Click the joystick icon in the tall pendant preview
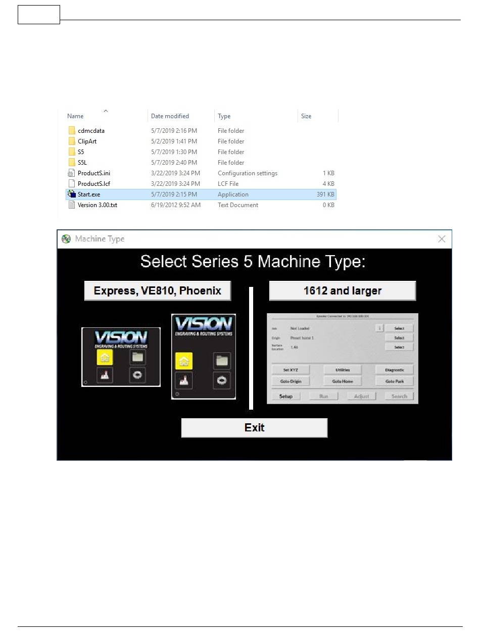This screenshot has width=480, height=640. [184, 381]
